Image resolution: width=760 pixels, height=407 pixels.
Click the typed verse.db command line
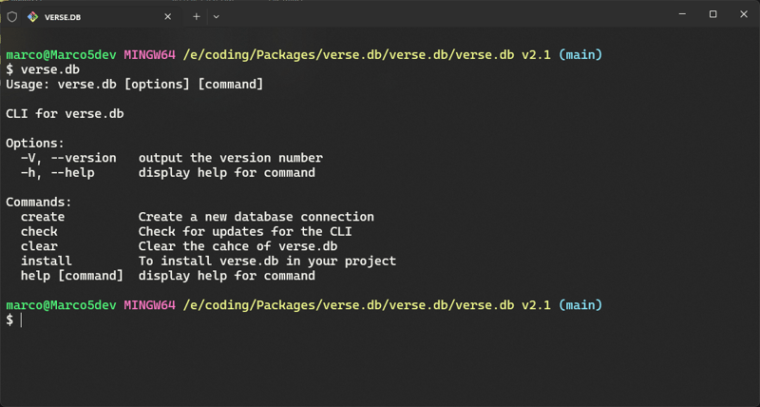coord(43,69)
